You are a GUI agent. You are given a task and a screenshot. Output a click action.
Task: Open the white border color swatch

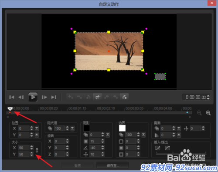pos(122,128)
